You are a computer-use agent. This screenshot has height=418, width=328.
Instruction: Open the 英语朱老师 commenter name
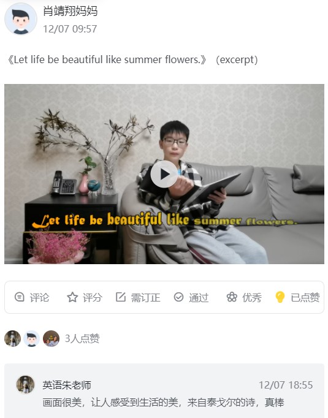(x=67, y=386)
